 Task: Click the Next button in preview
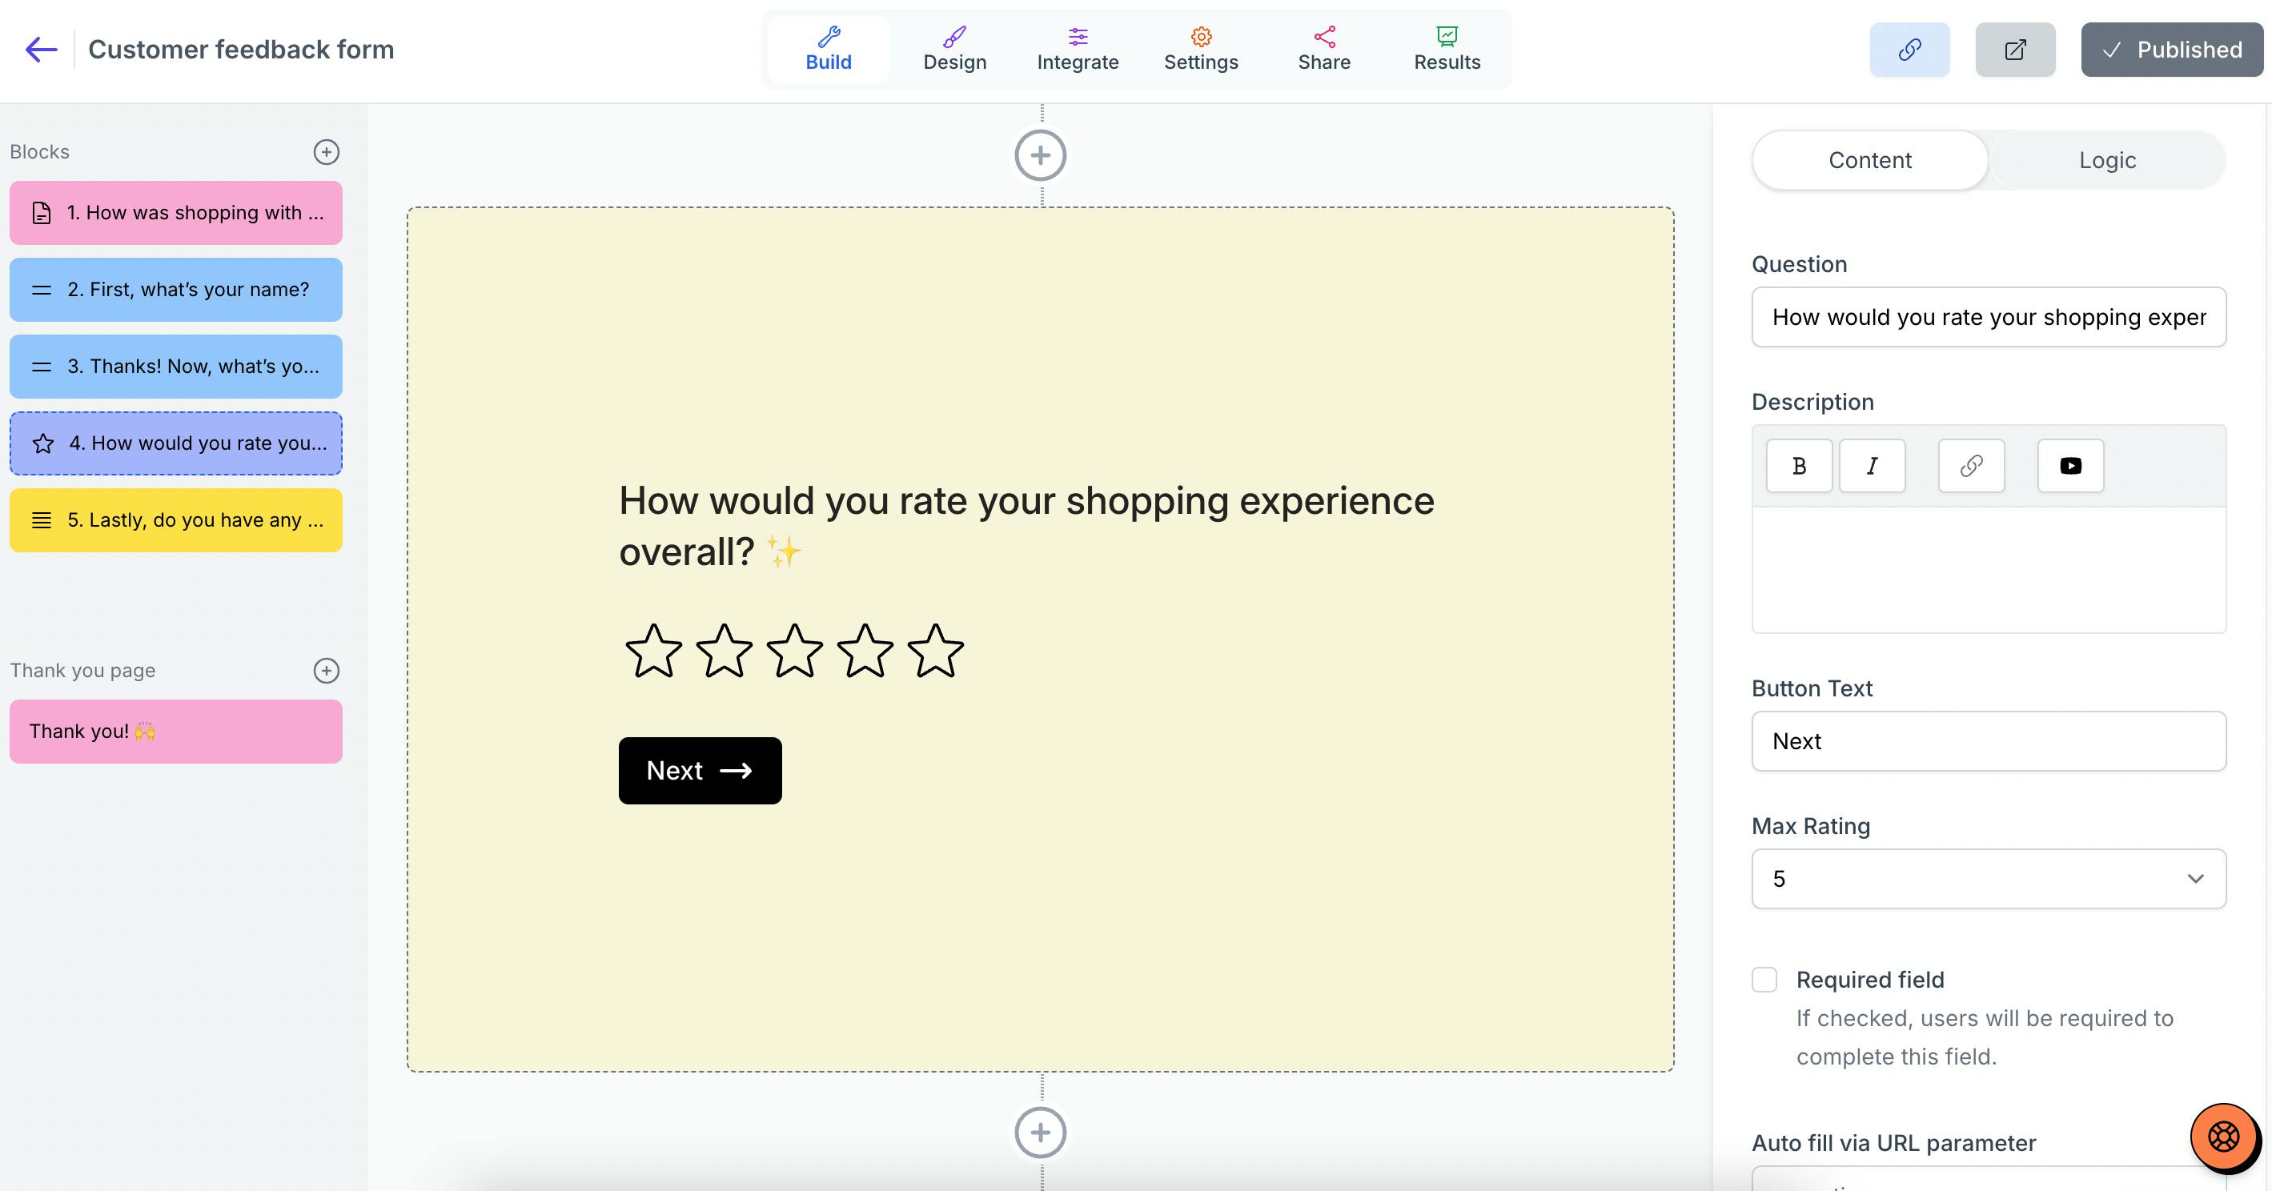point(700,771)
